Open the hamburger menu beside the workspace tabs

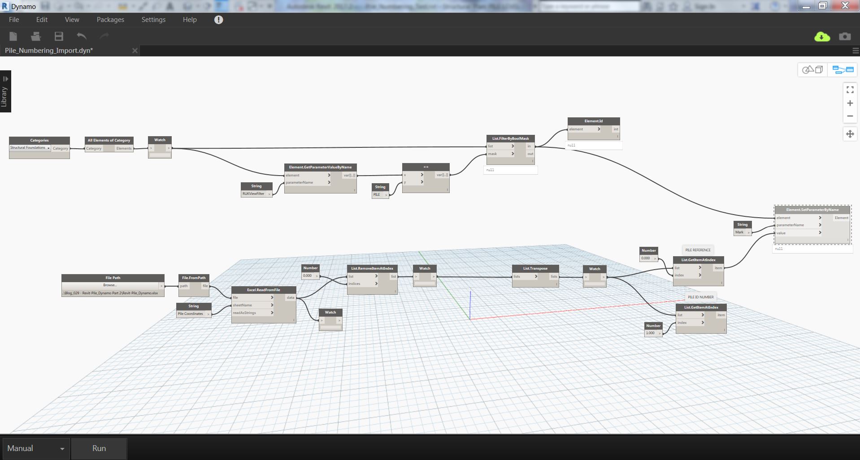coord(856,51)
